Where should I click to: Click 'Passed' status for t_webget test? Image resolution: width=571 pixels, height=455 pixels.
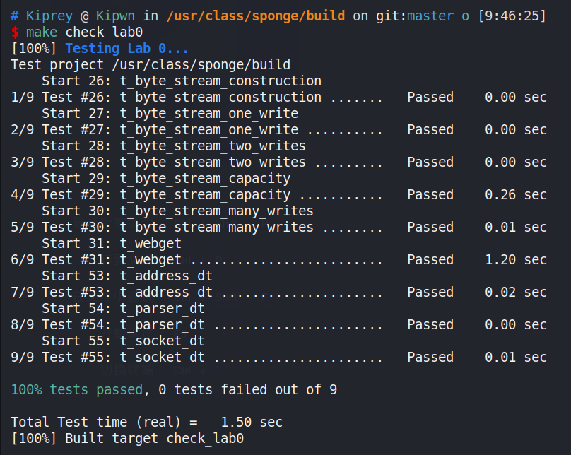click(430, 260)
